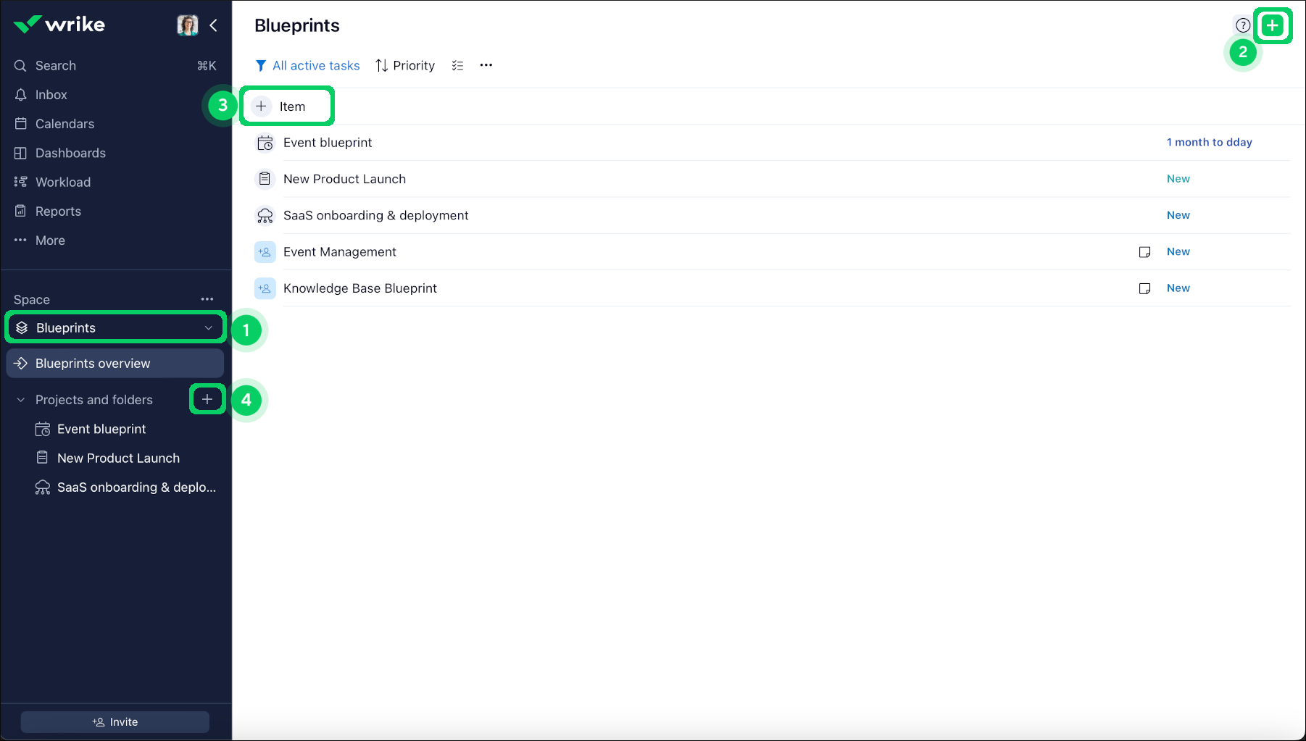
Task: Change the New status of Event Management
Action: point(1178,251)
